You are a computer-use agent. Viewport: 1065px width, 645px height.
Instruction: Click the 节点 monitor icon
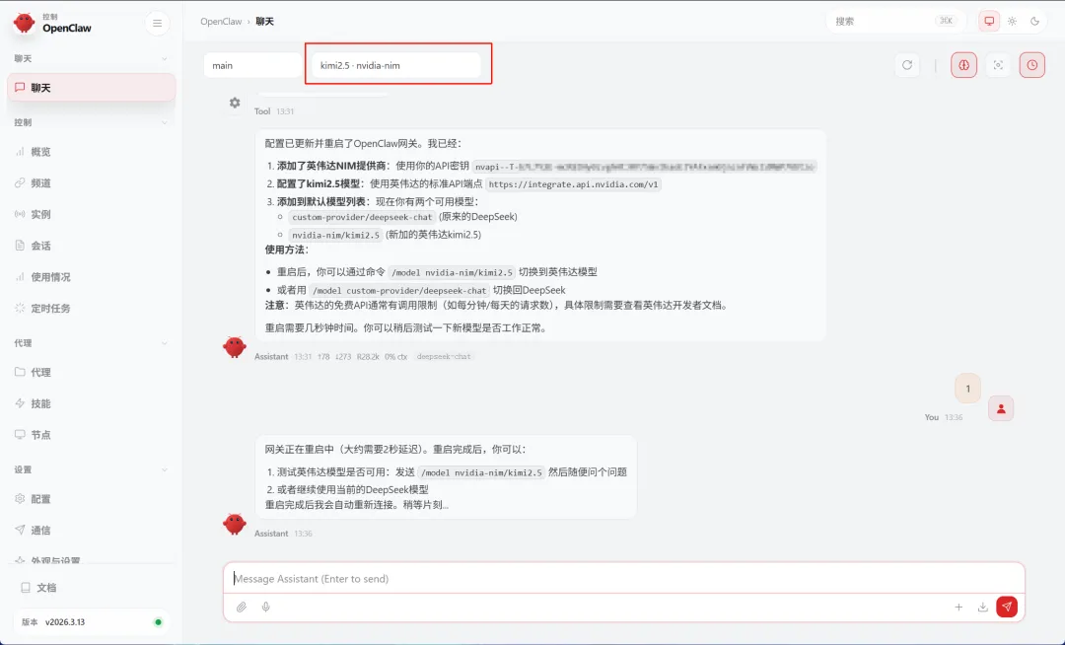tap(20, 435)
